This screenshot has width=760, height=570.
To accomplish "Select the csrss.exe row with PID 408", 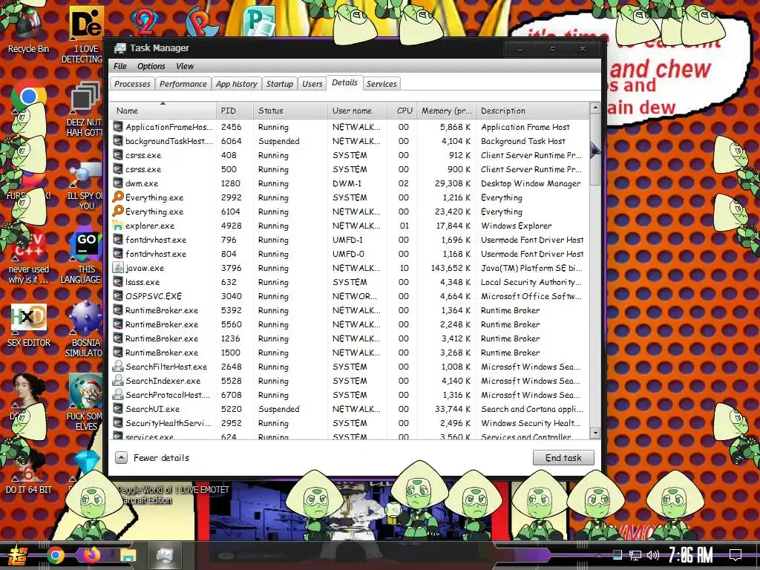I will [350, 154].
